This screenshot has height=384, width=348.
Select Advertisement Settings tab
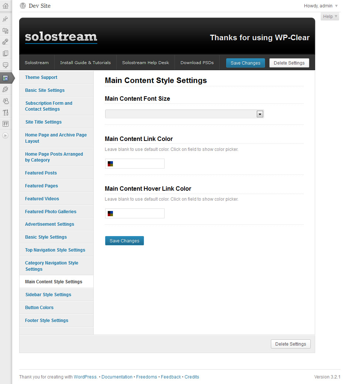click(56, 224)
